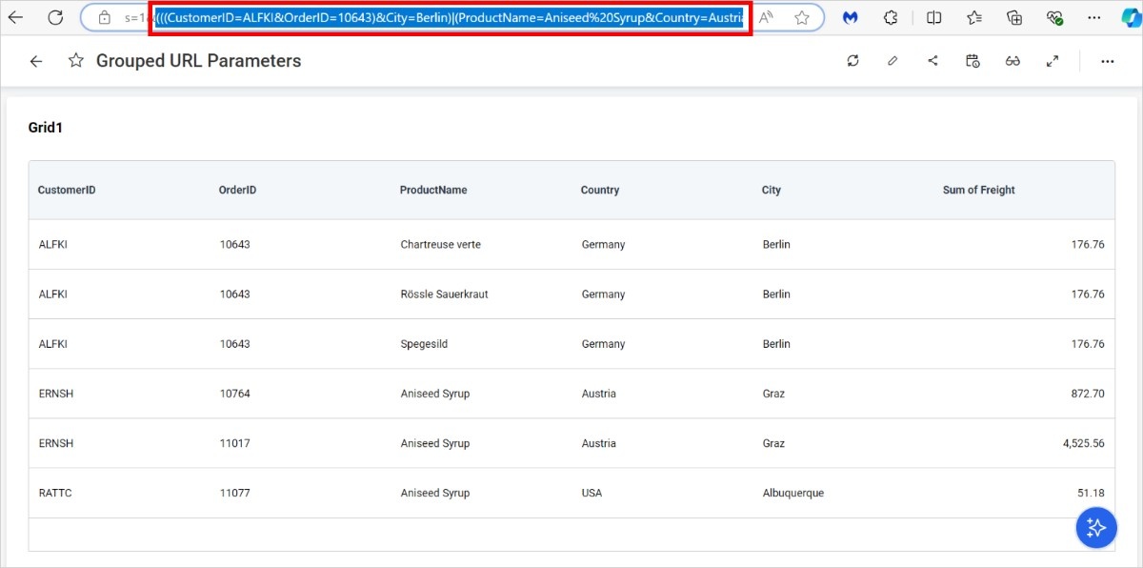Add current page to browser favorites
Image resolution: width=1143 pixels, height=568 pixels.
point(803,16)
